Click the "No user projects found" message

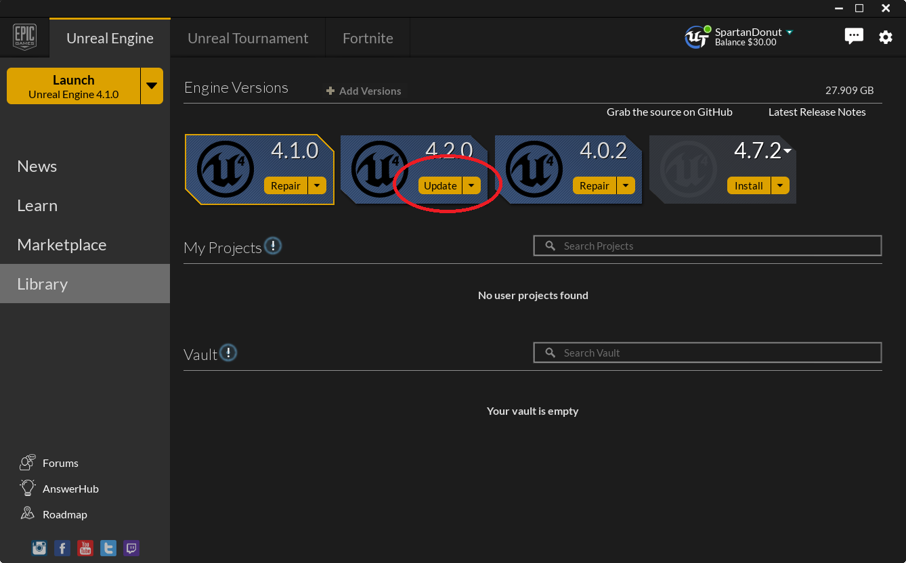(x=533, y=295)
